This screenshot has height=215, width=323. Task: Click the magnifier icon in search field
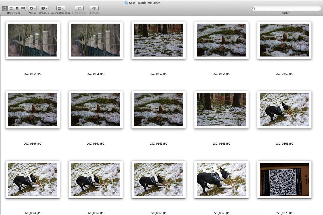pos(254,8)
